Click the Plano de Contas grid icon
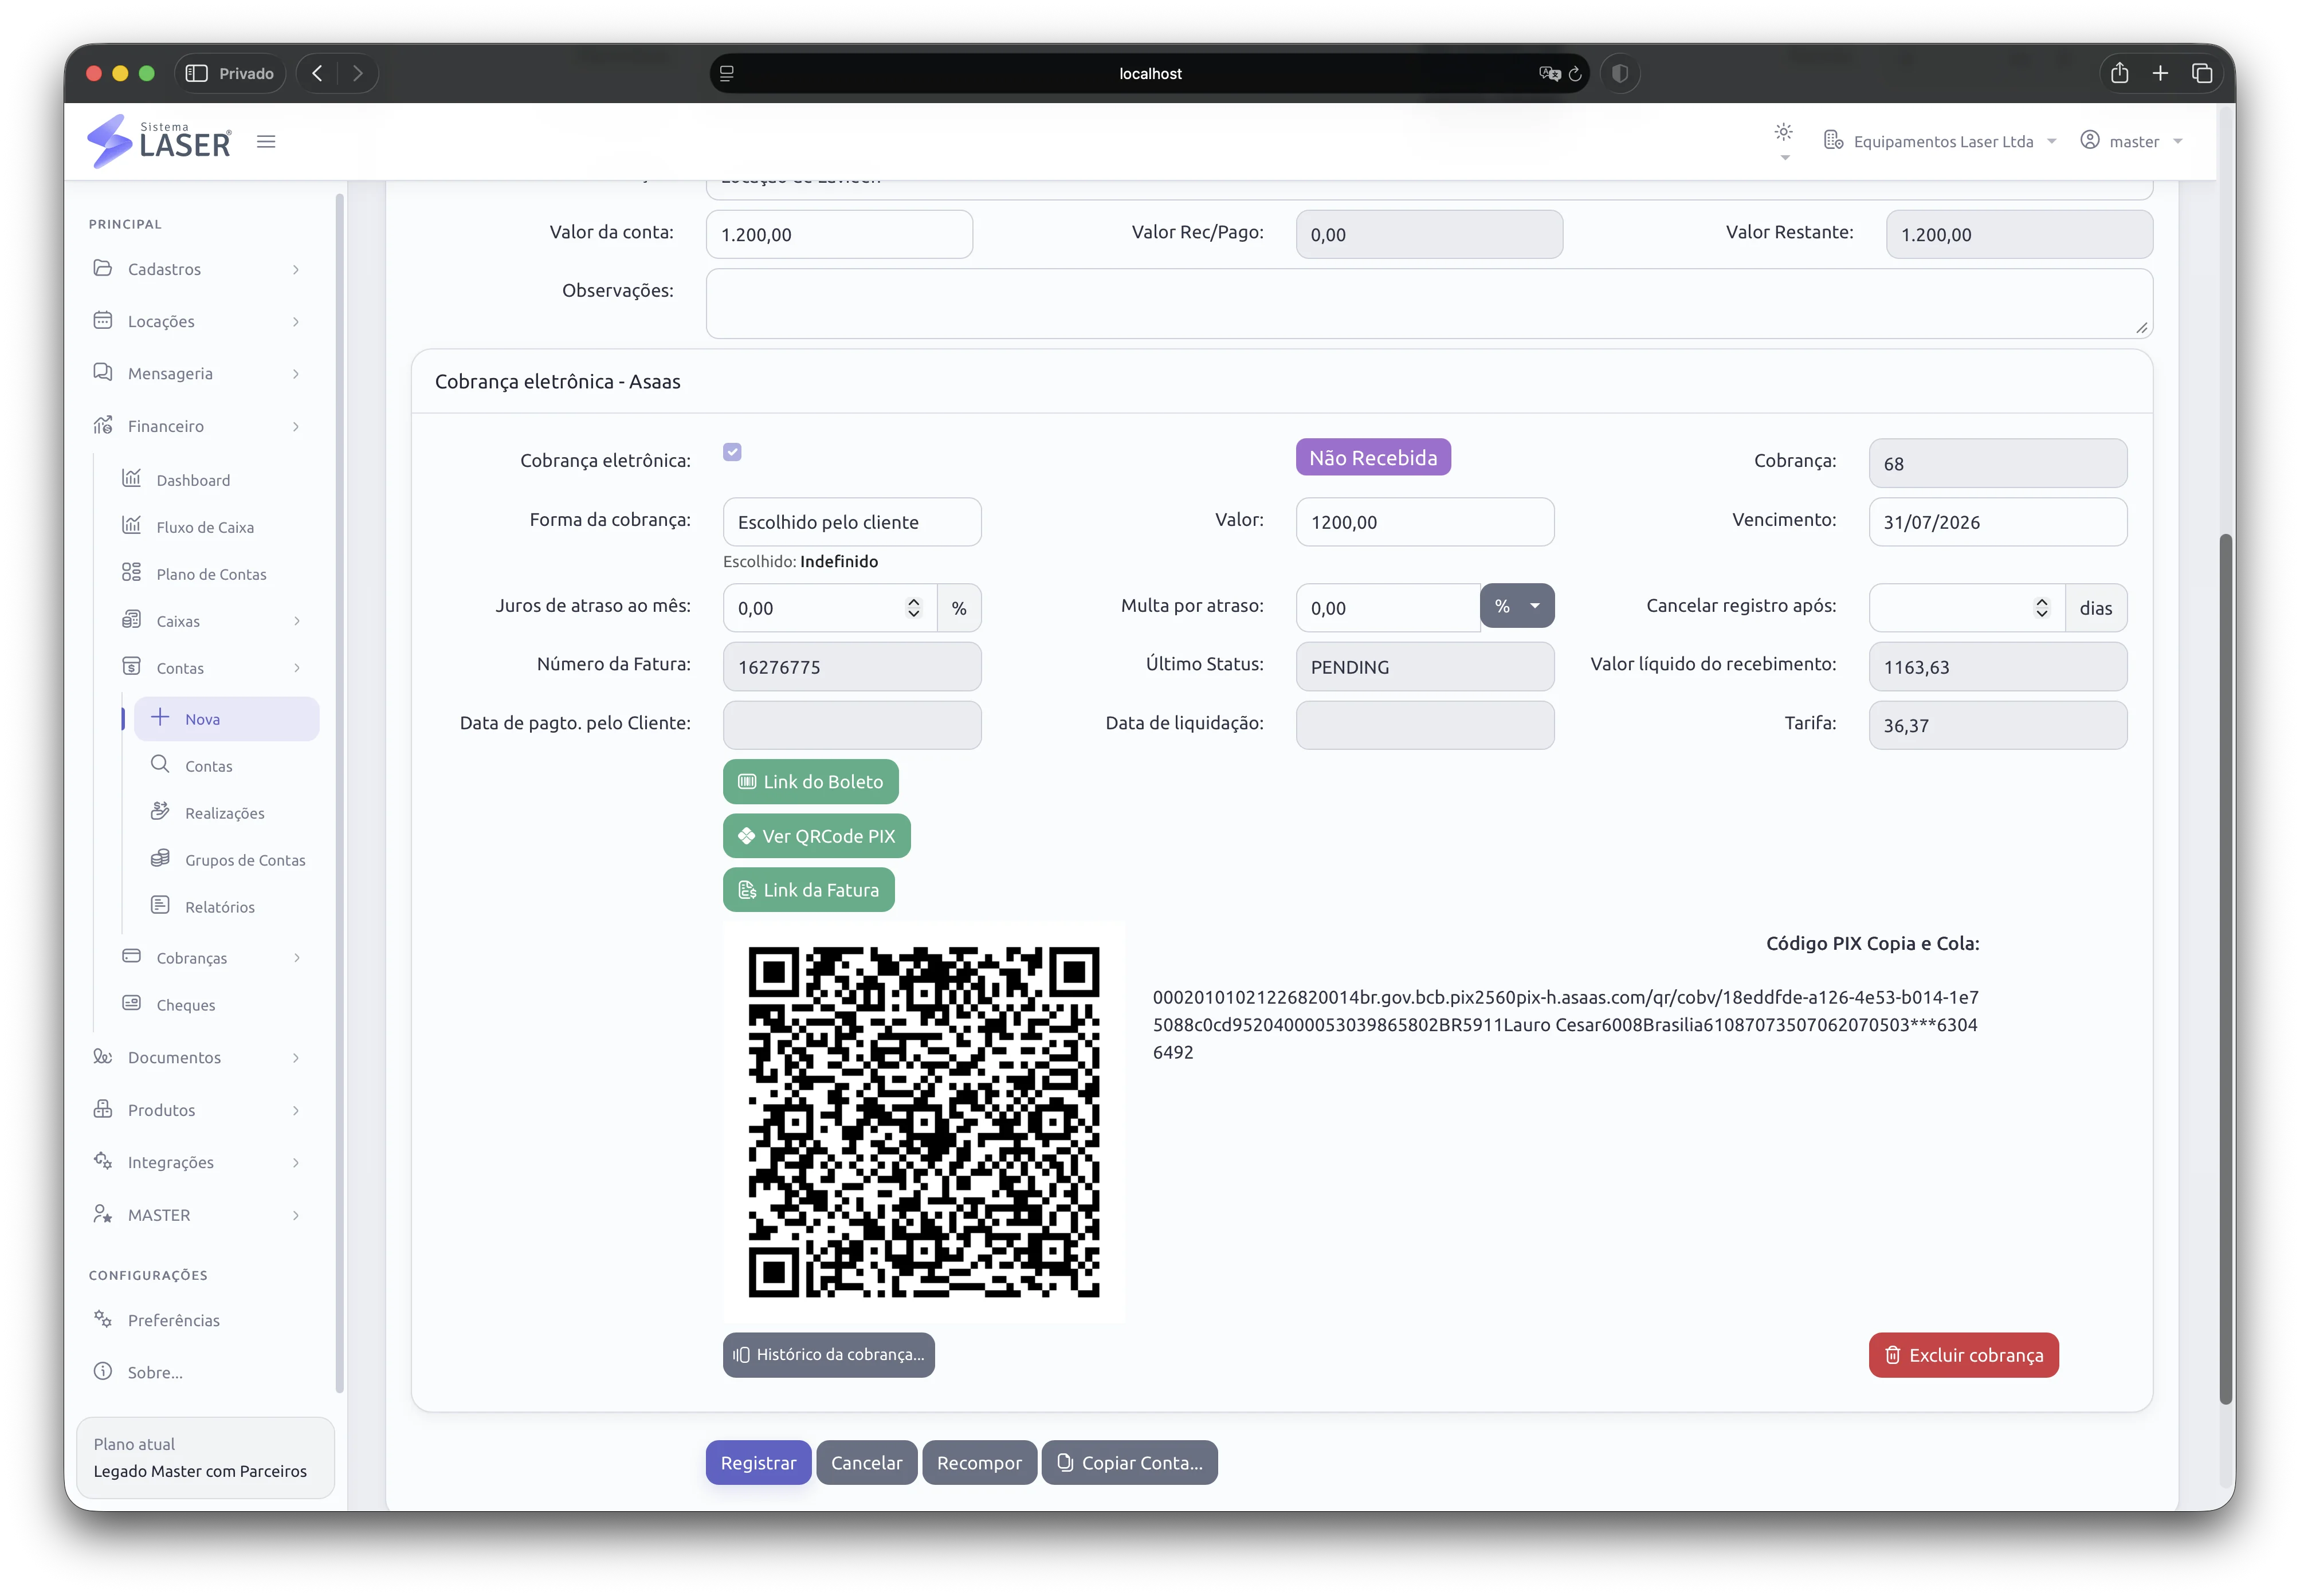2300x1596 pixels. (x=131, y=572)
